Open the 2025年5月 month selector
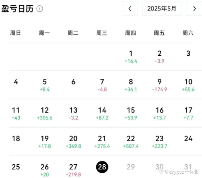The image size is (202, 178). click(162, 9)
